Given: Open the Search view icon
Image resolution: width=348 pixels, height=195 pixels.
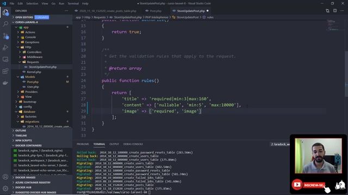Looking at the screenshot, I should coord(5,24).
